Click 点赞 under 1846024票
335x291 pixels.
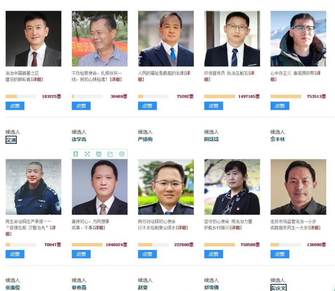81,254
